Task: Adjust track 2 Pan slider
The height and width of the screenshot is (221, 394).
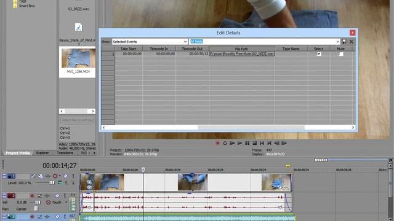Action: pyautogui.click(x=36, y=209)
